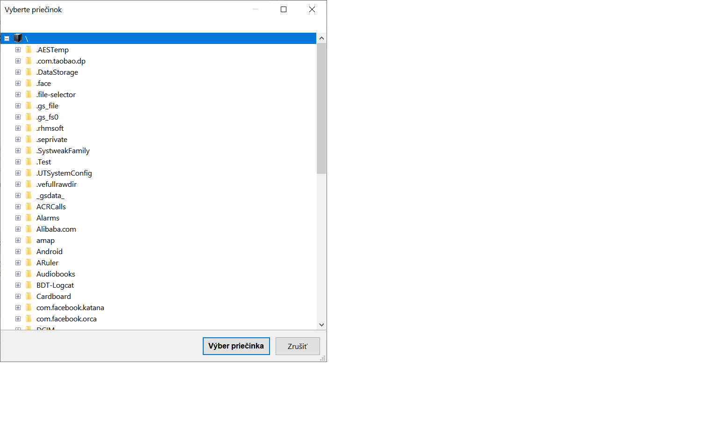The image size is (704, 448).
Task: Click folder icon beside .gs_fs0
Action: click(28, 117)
